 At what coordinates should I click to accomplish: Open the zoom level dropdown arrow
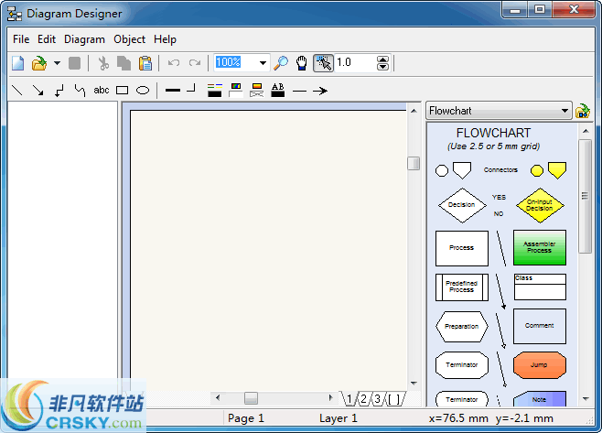click(x=263, y=62)
